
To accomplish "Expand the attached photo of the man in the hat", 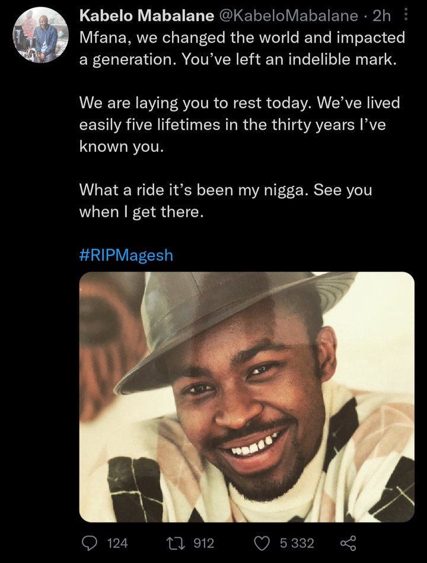I will click(x=247, y=397).
